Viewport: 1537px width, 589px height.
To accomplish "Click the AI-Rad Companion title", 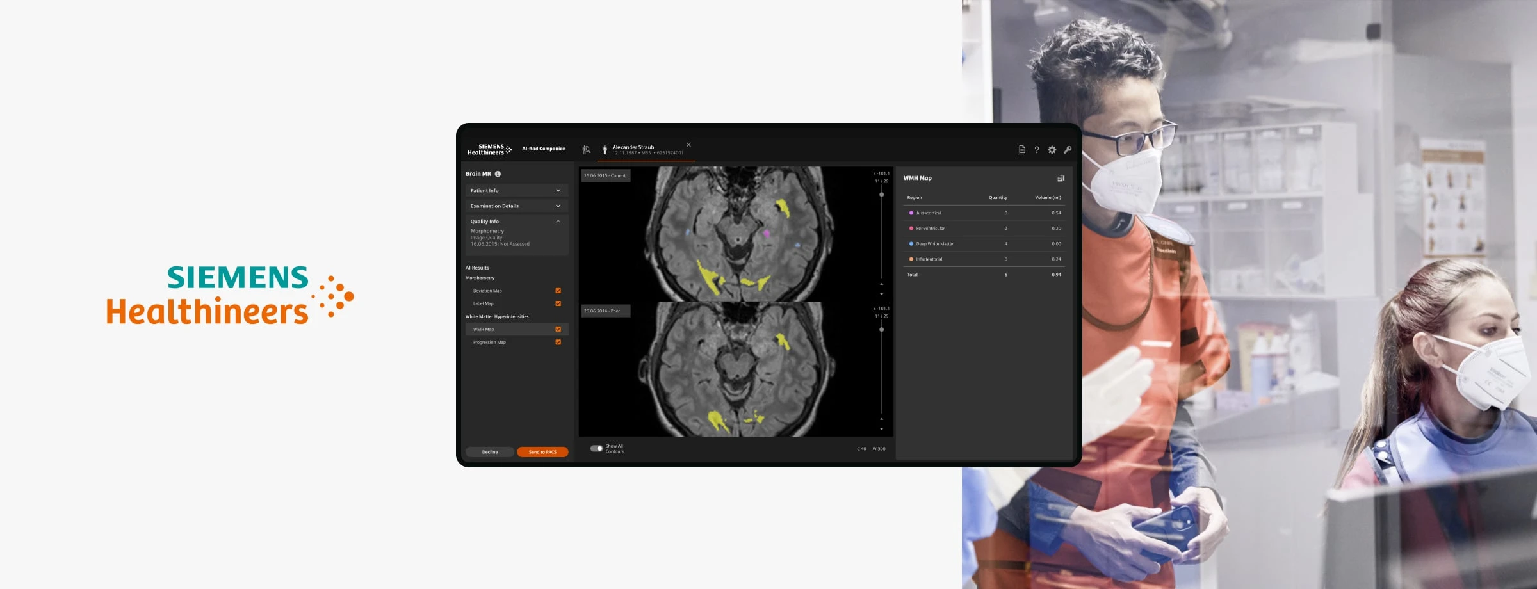I will coord(544,149).
